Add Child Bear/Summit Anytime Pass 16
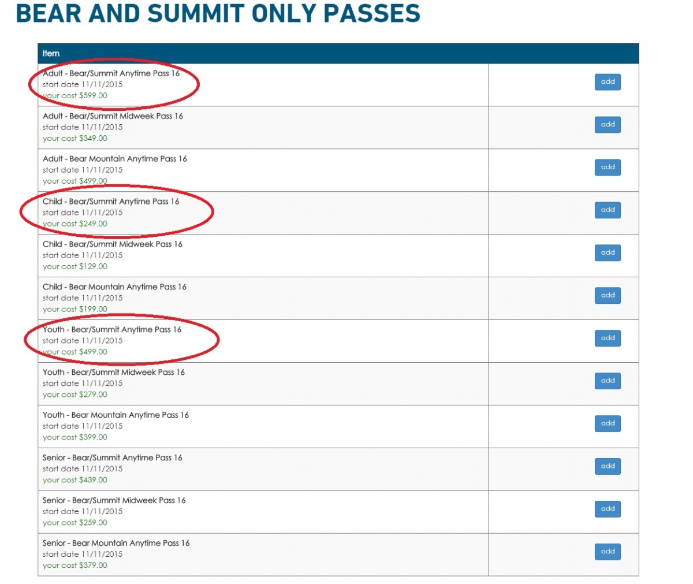 tap(608, 210)
